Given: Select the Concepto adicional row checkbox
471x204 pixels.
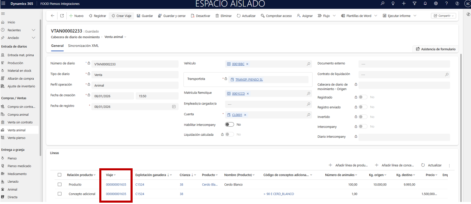Looking at the screenshot, I should click(60, 194).
